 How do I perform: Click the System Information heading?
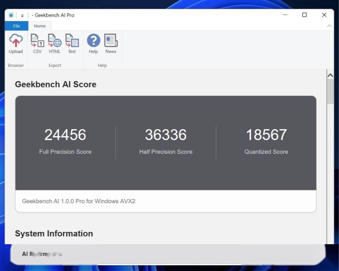pyautogui.click(x=54, y=234)
